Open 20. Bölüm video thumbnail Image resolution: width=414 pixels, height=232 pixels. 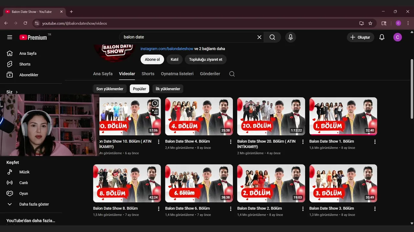(271, 116)
